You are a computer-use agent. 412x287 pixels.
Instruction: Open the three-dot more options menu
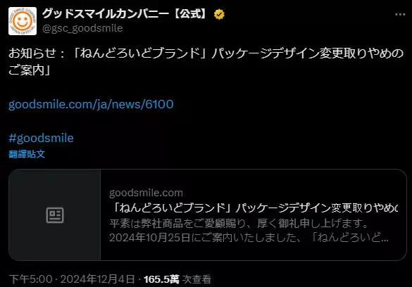(400, 15)
